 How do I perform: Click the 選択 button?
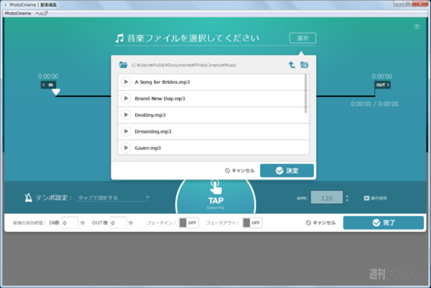click(302, 38)
